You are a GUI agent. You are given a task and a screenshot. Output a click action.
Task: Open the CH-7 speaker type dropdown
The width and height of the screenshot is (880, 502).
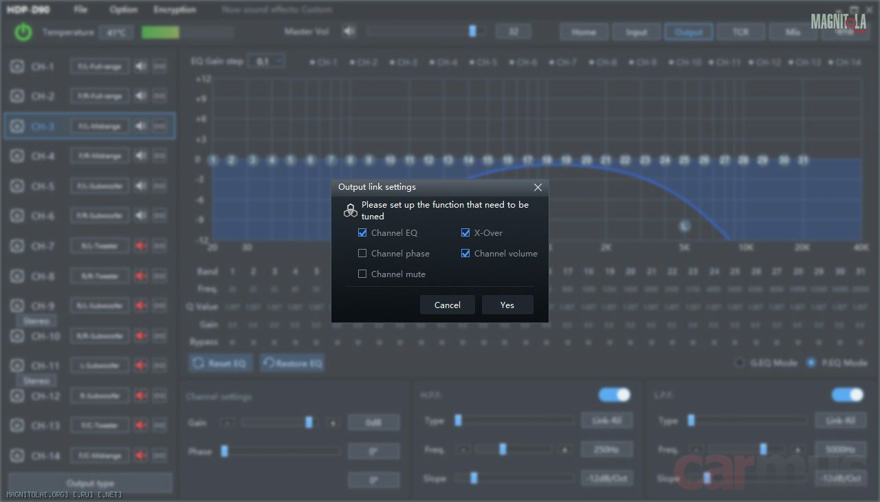[x=100, y=246]
